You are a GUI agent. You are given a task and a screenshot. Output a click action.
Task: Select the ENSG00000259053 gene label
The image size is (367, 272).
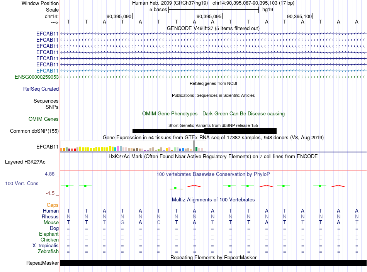click(37, 77)
